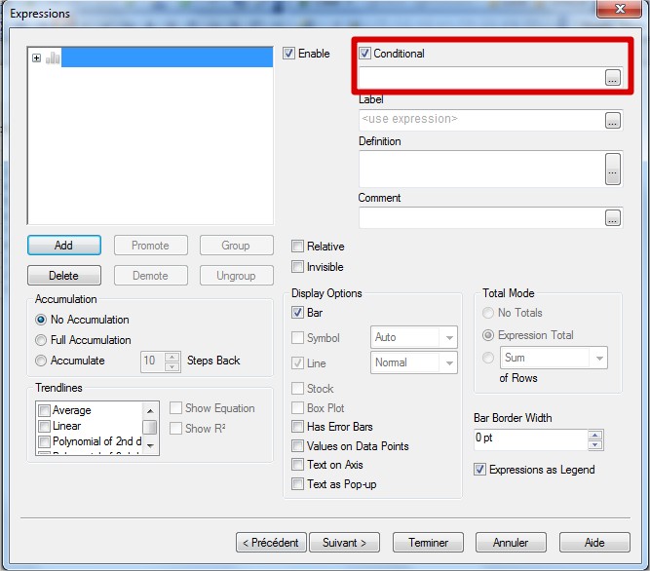This screenshot has width=650, height=571.
Task: Cancel with the Annuler button
Action: click(x=511, y=542)
